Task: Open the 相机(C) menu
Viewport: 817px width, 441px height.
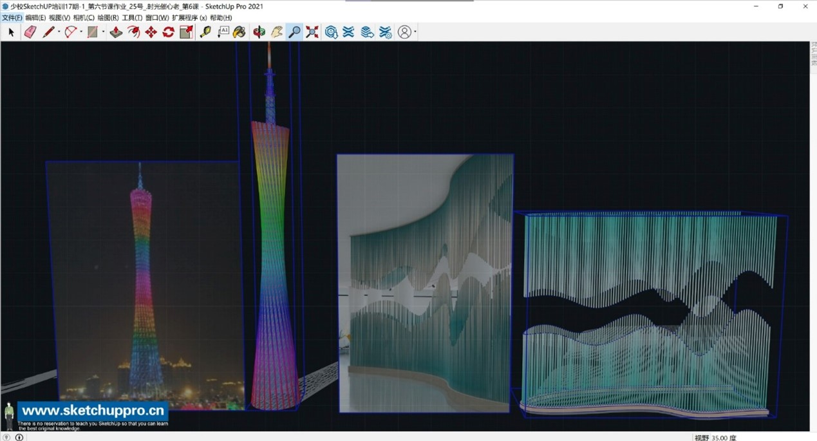Action: [x=84, y=18]
